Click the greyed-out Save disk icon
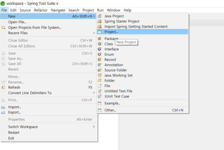 coord(3,53)
